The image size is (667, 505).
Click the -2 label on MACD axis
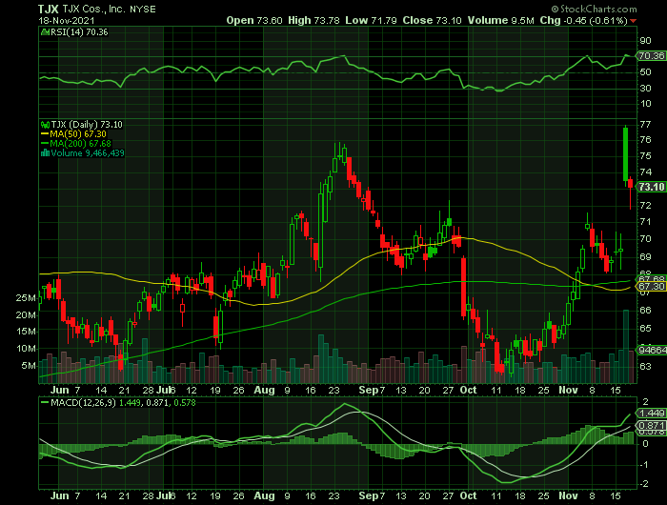click(644, 484)
